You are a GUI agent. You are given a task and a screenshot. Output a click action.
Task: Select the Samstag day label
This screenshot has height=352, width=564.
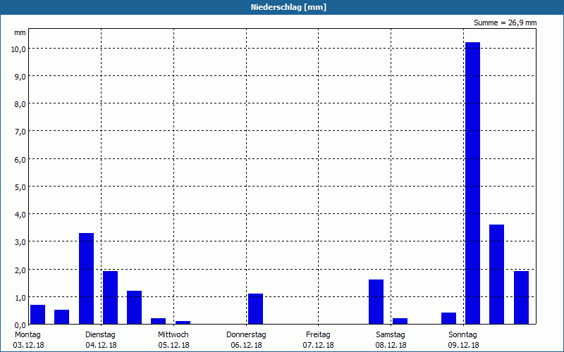coord(391,335)
